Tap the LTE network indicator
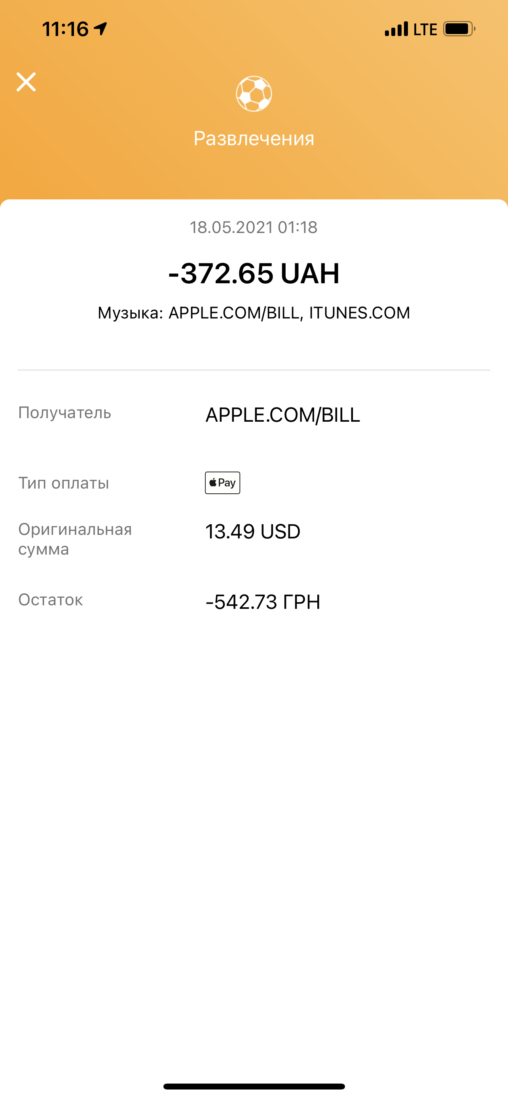 425,29
